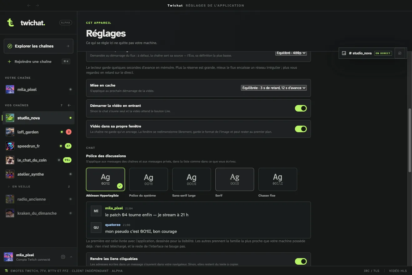Choose the Police du système font card

coord(149,179)
